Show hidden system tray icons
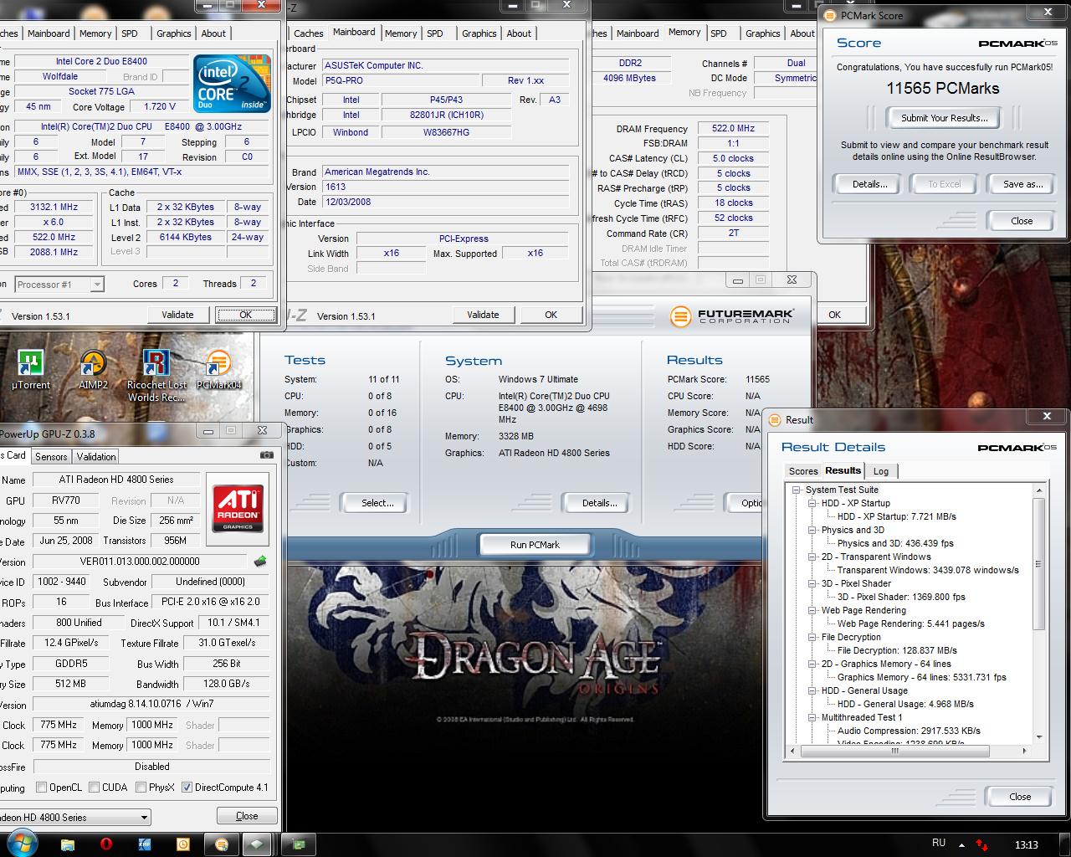The image size is (1071, 857). (961, 844)
